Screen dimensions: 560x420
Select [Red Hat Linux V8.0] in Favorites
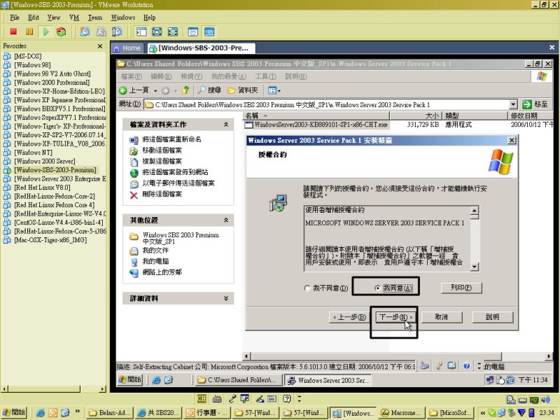(42, 187)
